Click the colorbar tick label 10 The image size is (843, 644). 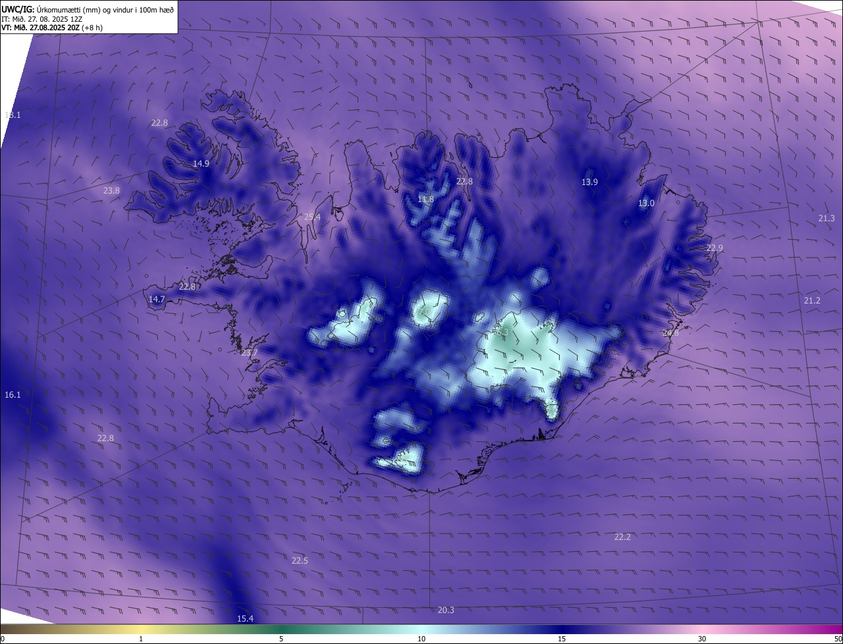click(421, 639)
